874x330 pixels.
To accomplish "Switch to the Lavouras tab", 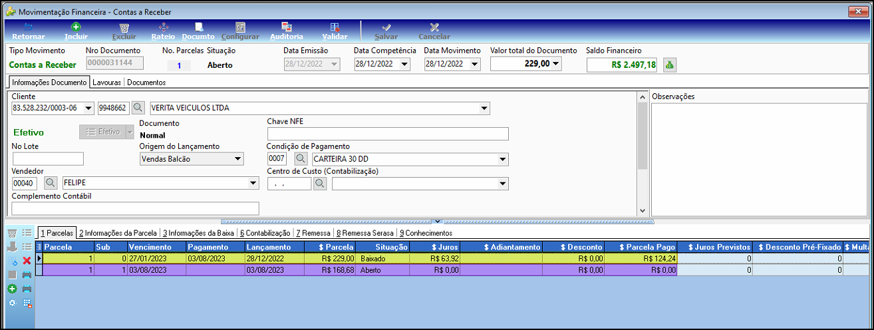I will point(106,82).
